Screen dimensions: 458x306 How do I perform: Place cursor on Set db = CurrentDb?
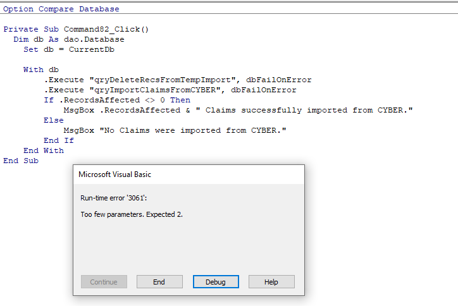point(69,49)
